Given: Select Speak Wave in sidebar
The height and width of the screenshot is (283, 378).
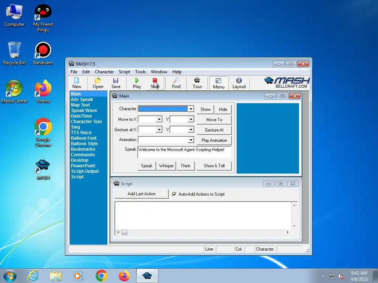Looking at the screenshot, I should (84, 111).
